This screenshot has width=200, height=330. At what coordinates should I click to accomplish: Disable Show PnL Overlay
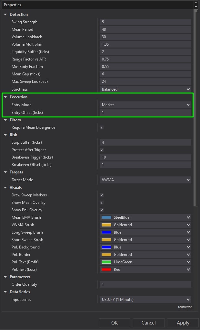click(x=101, y=210)
